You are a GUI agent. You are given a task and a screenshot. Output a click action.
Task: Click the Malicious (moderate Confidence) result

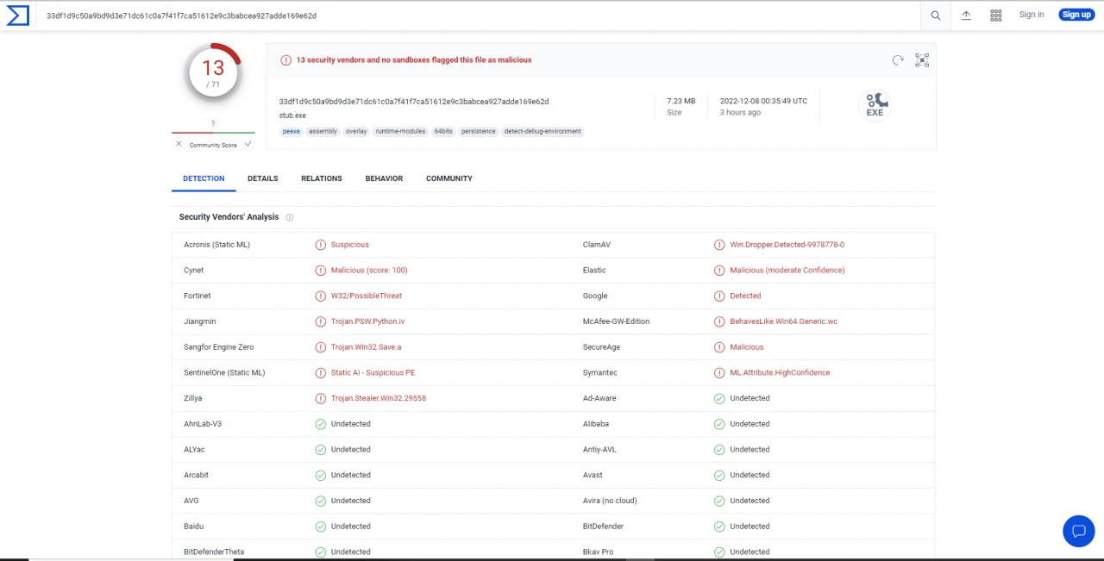pyautogui.click(x=787, y=271)
